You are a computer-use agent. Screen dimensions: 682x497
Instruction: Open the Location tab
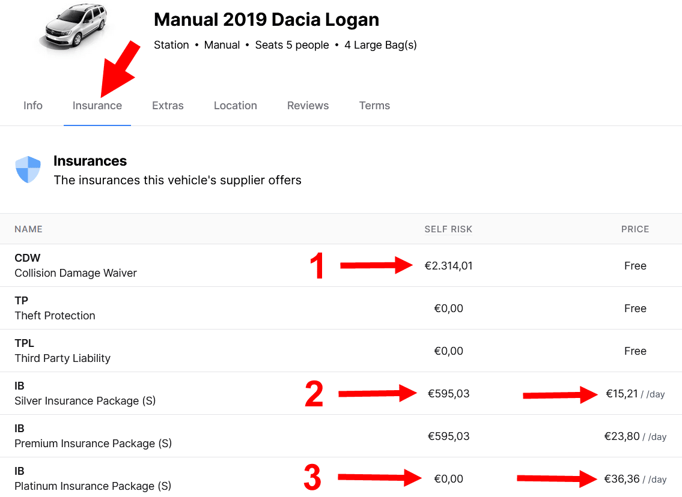236,106
